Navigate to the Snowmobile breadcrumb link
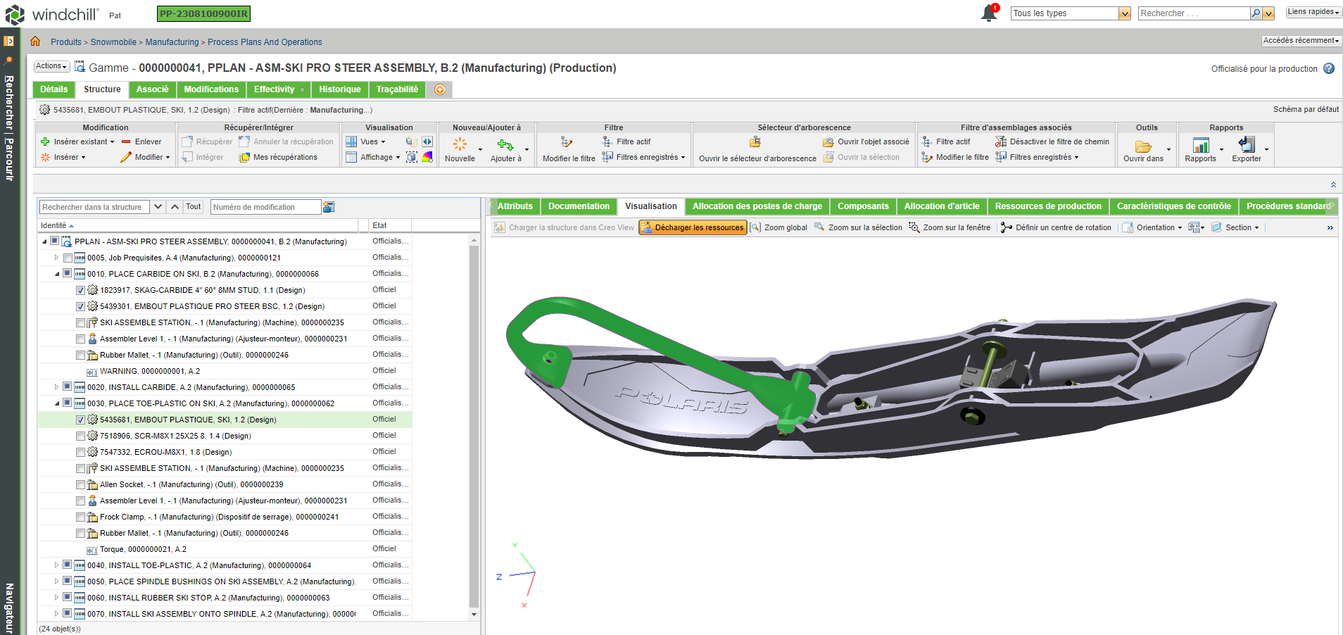Image resolution: width=1343 pixels, height=635 pixels. point(115,42)
